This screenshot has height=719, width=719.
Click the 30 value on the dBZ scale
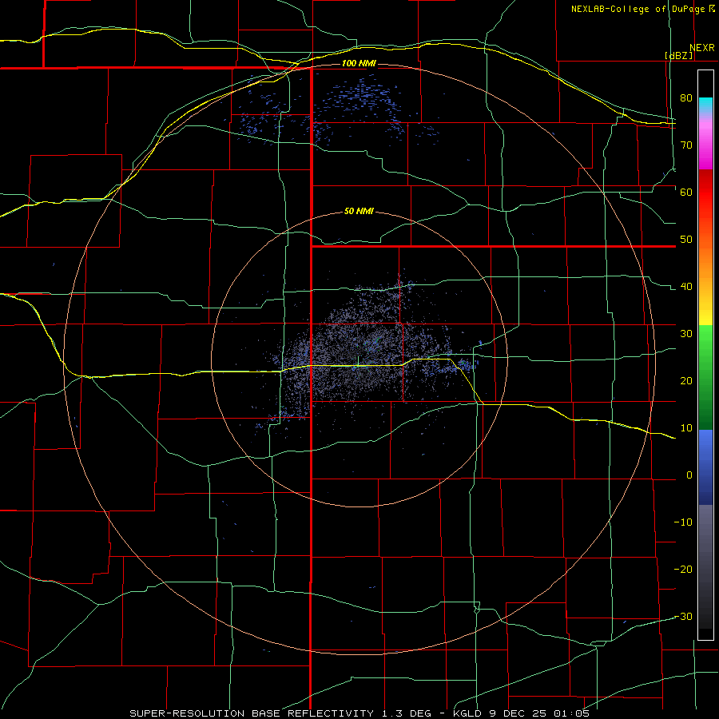point(686,334)
